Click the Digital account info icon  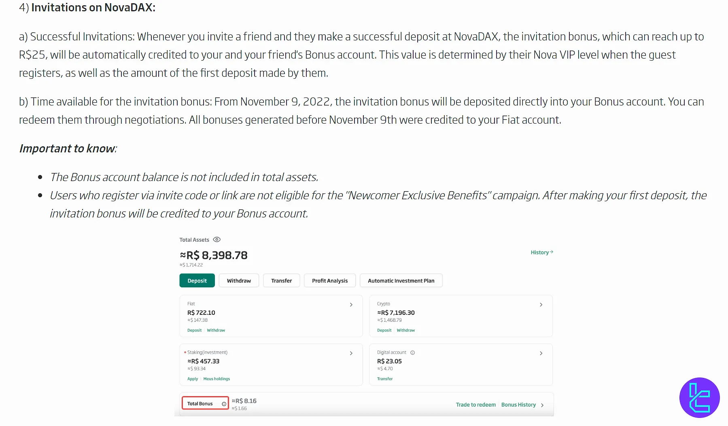point(412,353)
